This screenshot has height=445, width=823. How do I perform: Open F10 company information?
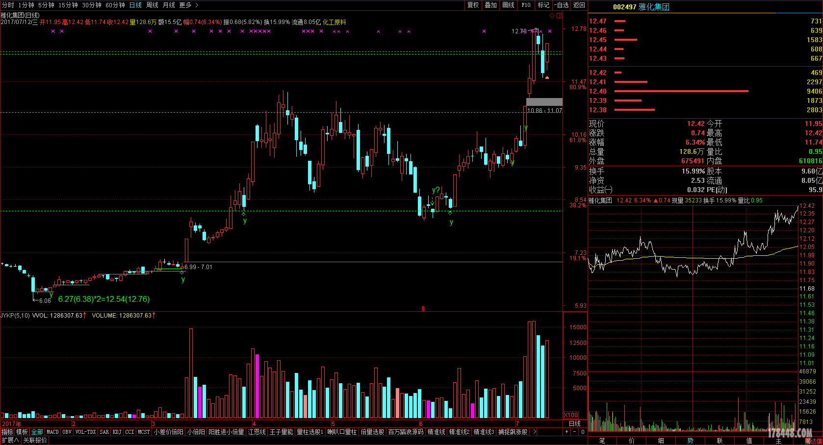tap(526, 5)
